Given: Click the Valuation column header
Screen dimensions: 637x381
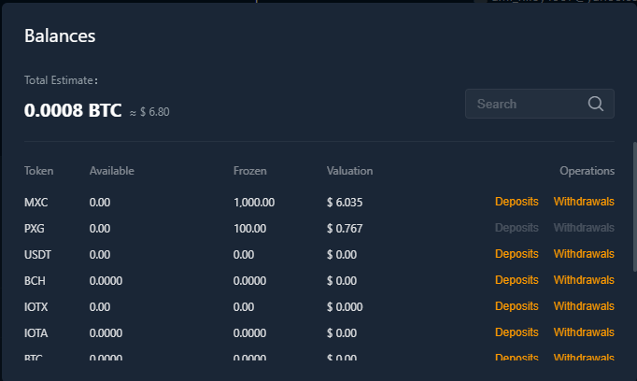Looking at the screenshot, I should 349,171.
